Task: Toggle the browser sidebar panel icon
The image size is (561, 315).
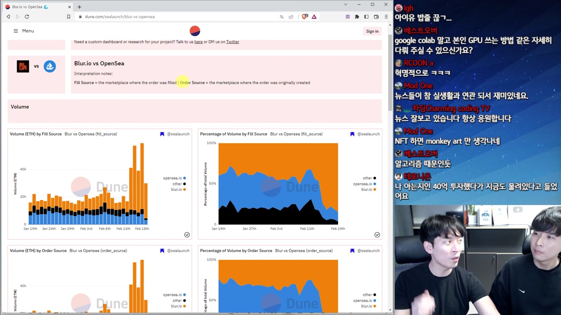Action: coord(366,17)
